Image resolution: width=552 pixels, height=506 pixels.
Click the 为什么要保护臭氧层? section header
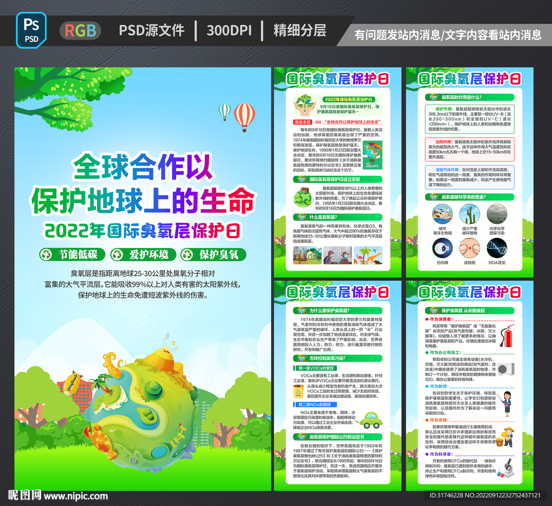(337, 310)
